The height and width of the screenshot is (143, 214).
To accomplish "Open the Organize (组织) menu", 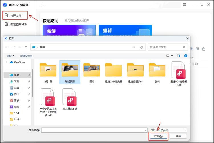I will pyautogui.click(x=11, y=56).
